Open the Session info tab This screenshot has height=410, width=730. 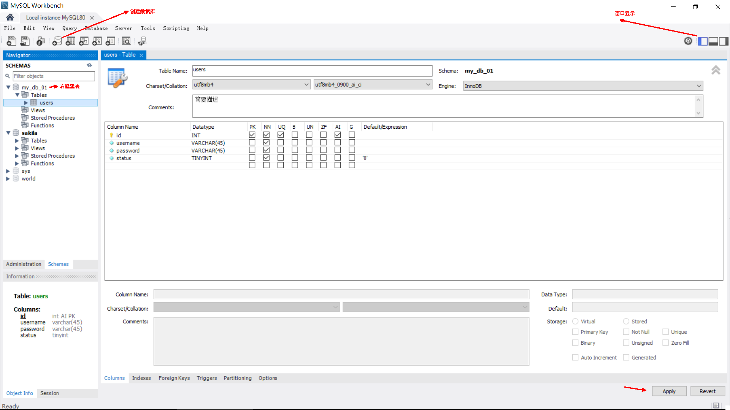(49, 393)
